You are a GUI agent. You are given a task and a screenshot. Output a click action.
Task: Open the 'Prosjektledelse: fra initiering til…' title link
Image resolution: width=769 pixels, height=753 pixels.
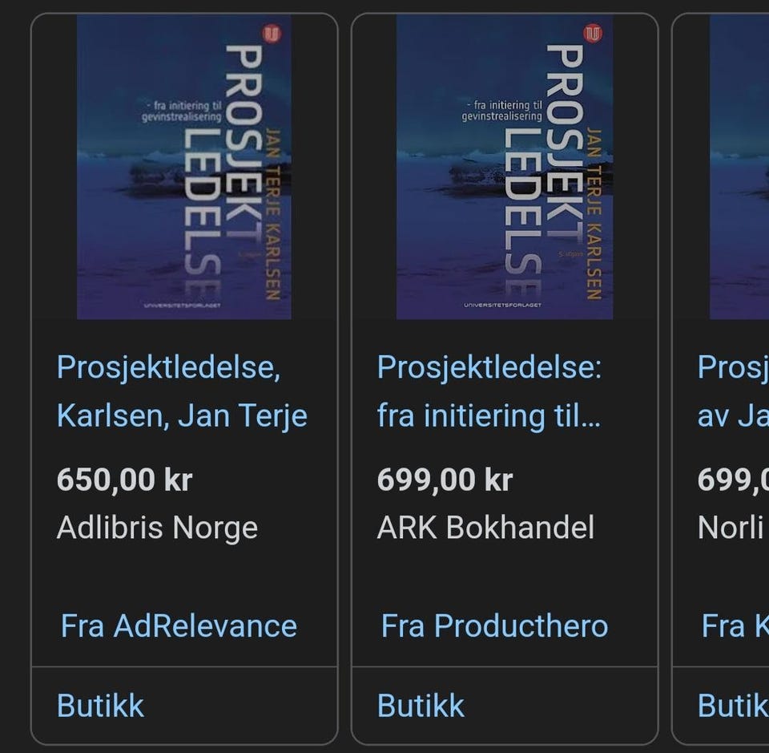[x=489, y=391]
